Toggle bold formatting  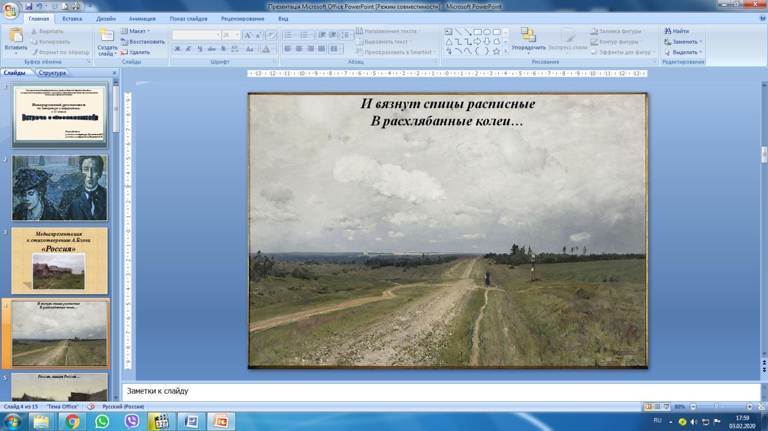point(177,49)
